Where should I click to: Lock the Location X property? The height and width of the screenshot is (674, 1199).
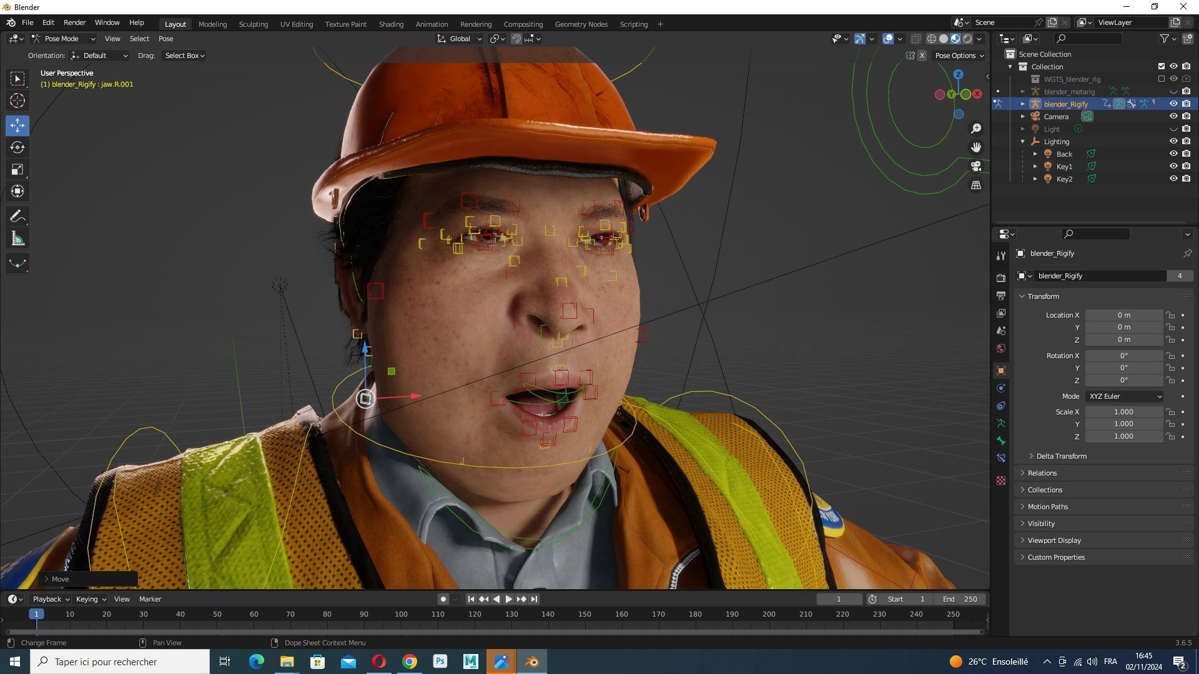1171,315
